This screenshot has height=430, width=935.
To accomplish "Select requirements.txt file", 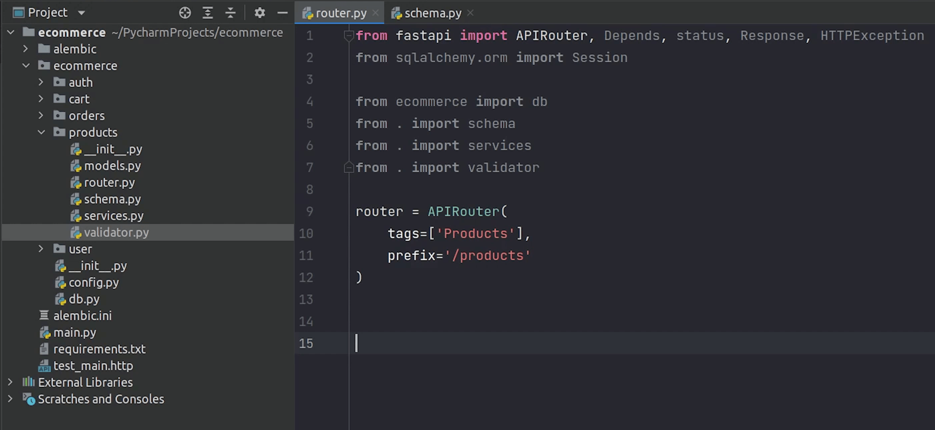I will (x=100, y=349).
